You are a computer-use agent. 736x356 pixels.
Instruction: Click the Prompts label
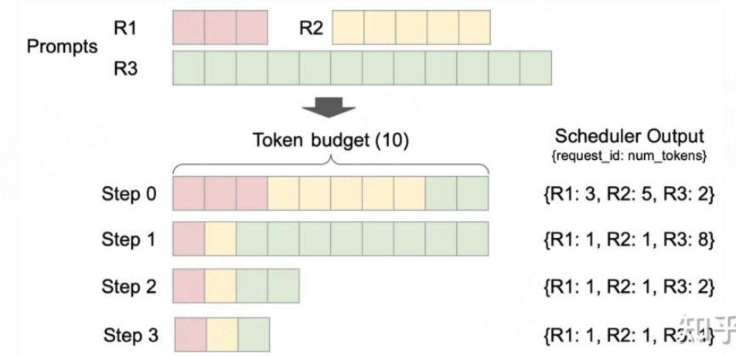[62, 46]
